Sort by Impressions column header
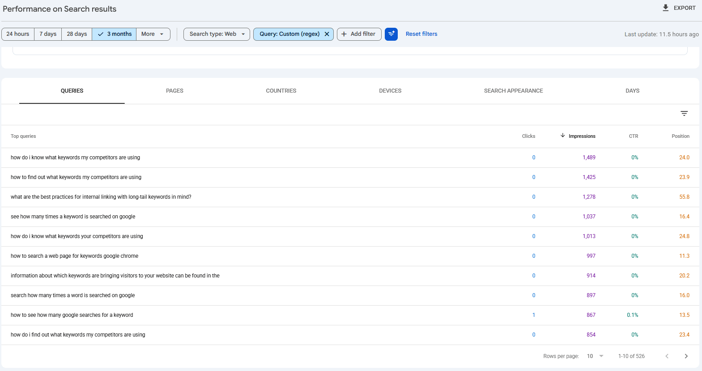The image size is (702, 371). tap(578, 136)
